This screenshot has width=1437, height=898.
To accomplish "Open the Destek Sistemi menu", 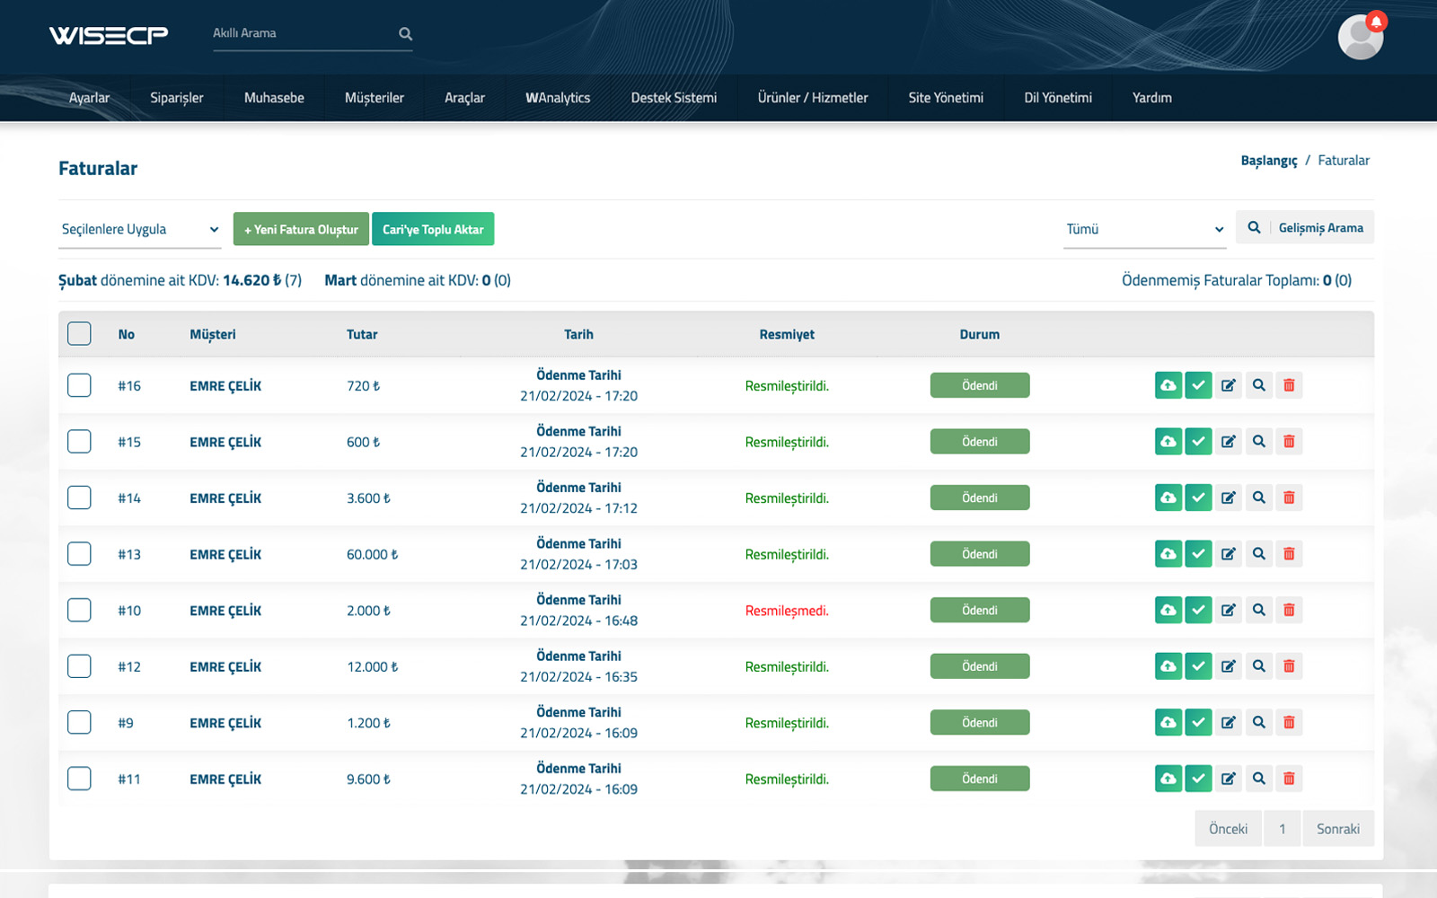I will pos(674,98).
